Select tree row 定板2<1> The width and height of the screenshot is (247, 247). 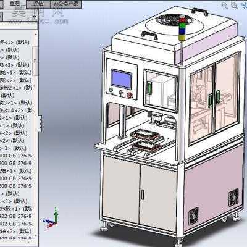pos(16,88)
